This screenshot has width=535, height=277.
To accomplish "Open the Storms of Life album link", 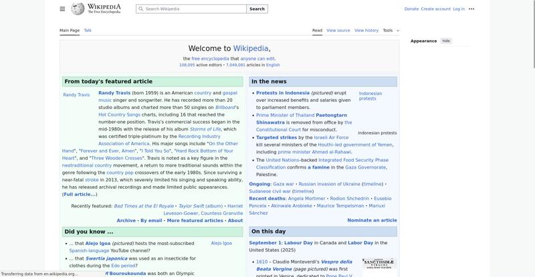I will (205, 129).
